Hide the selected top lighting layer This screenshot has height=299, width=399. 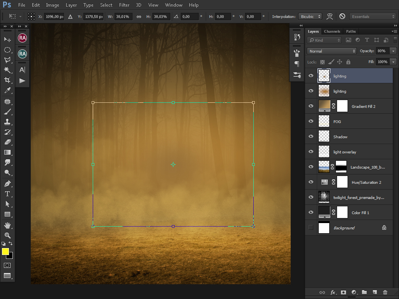[311, 76]
